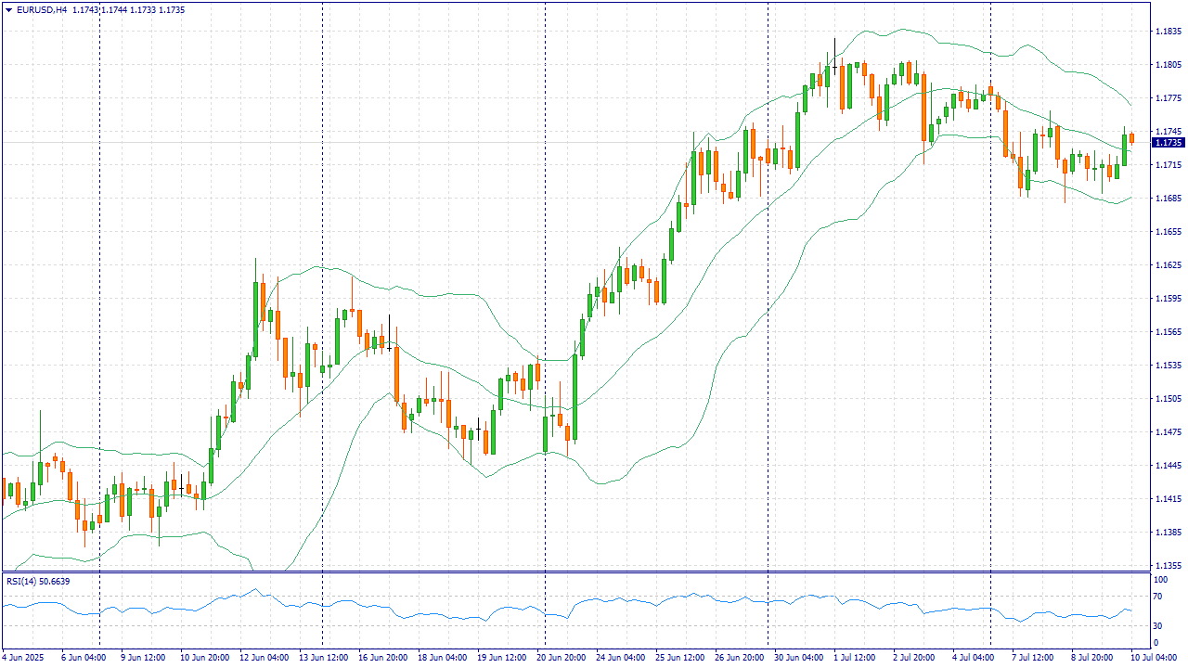Click the OHLC values 1.1743 1.1744 1.1733 1.1735
The width and height of the screenshot is (1188, 668).
128,10
